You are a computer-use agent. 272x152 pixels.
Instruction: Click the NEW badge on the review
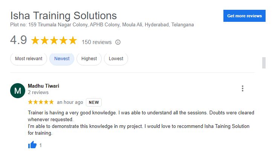[94, 102]
